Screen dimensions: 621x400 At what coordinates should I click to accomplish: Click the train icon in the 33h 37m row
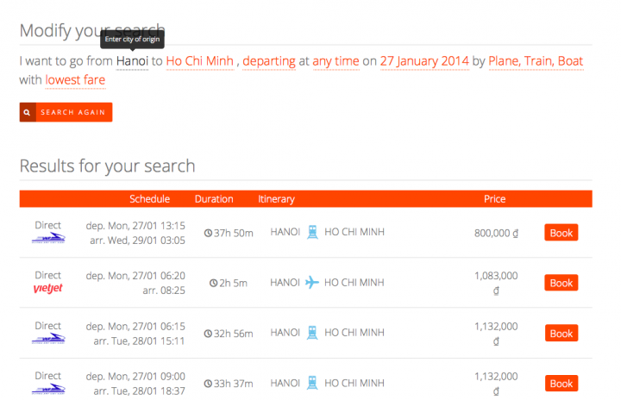click(x=312, y=383)
